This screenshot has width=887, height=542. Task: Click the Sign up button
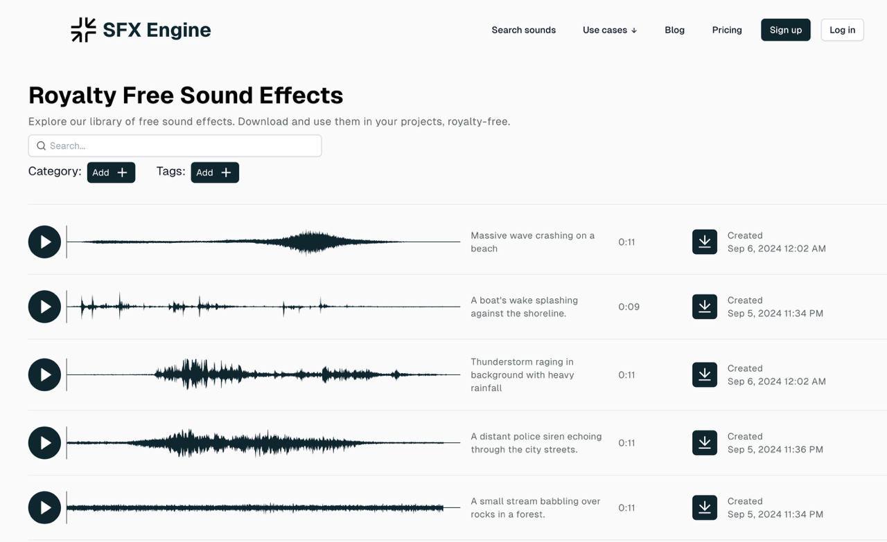click(785, 30)
